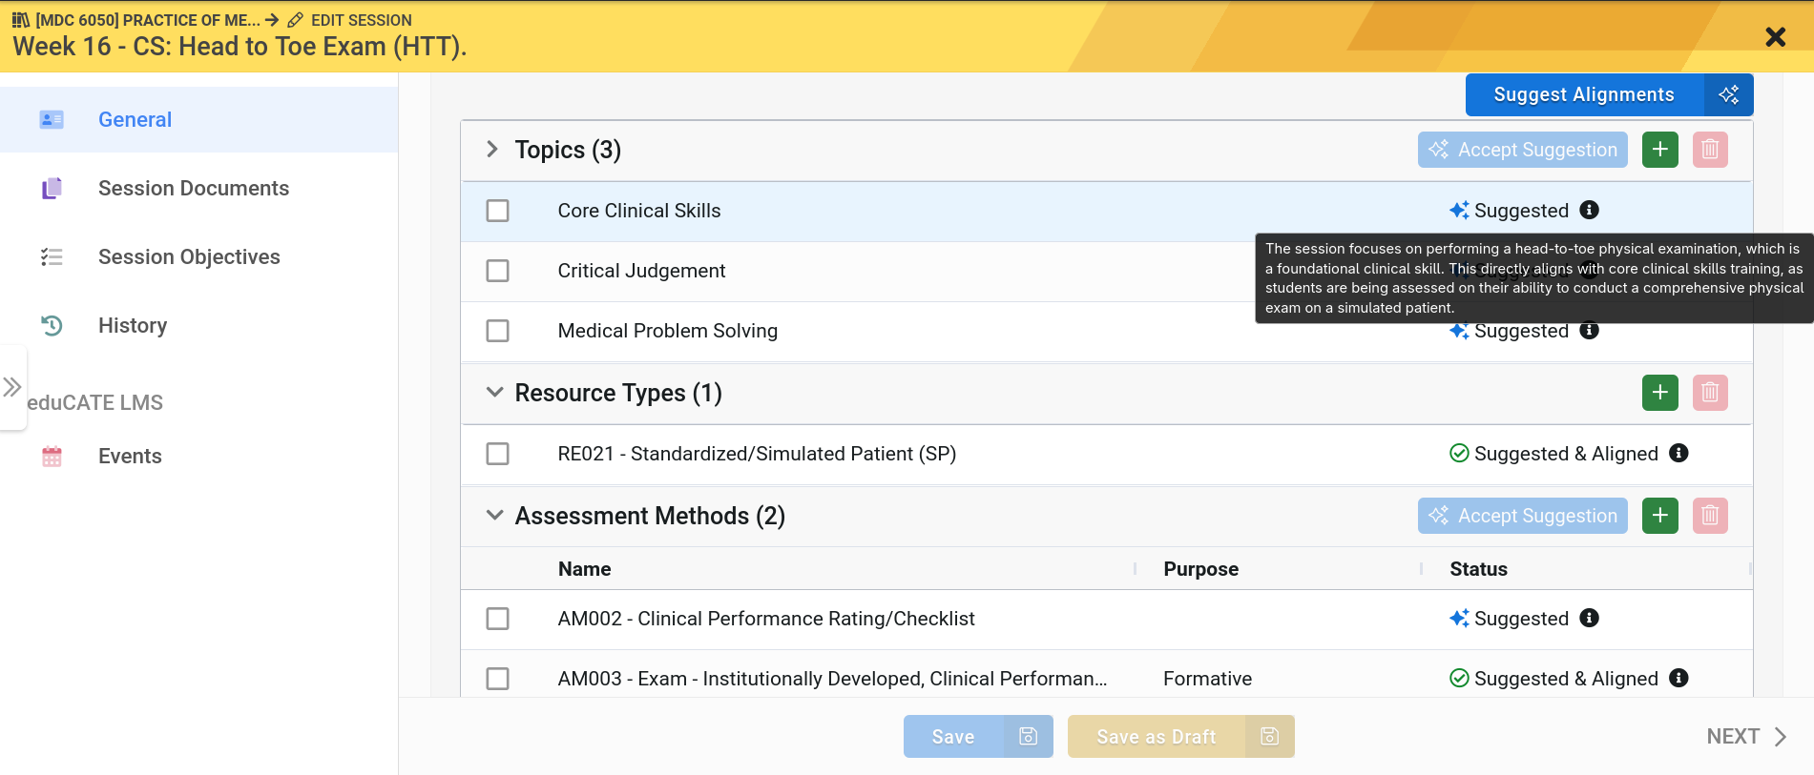Click info icon for AM002 row
The image size is (1814, 775).
click(x=1589, y=618)
